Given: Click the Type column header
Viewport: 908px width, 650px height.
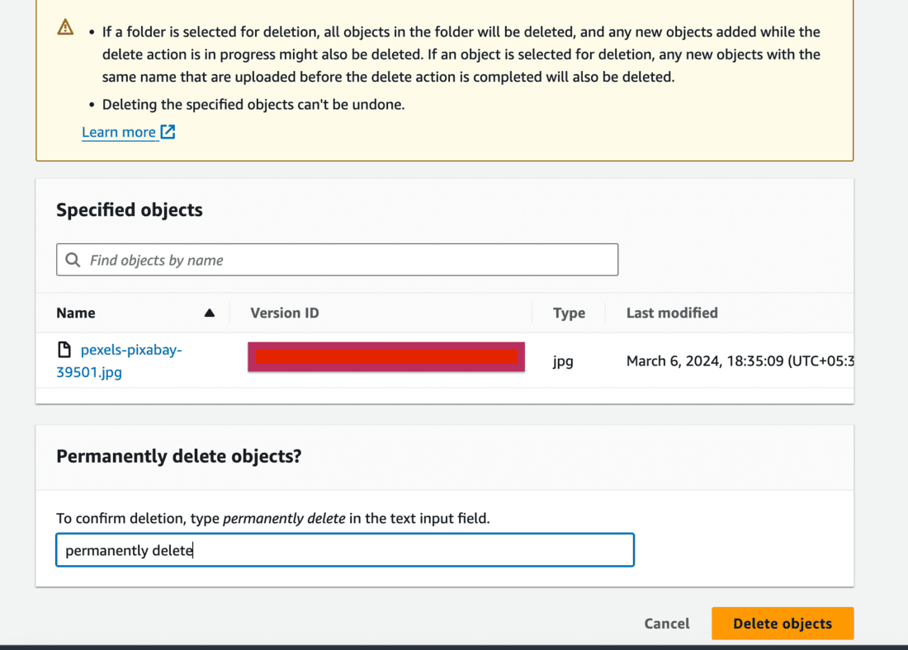Looking at the screenshot, I should coord(569,313).
